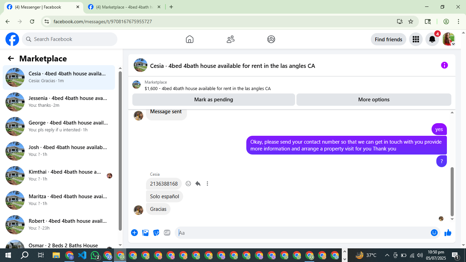Open more actions for 2136388168 message
Viewport: 466px width, 262px height.
coord(207,184)
